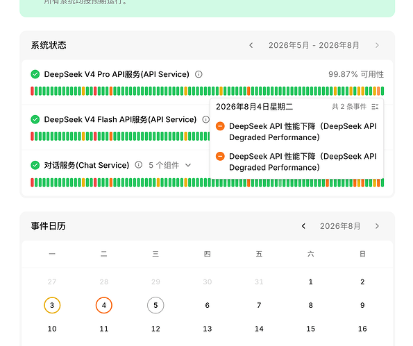
Task: Click info icon next to Chat Service
Action: tap(139, 165)
